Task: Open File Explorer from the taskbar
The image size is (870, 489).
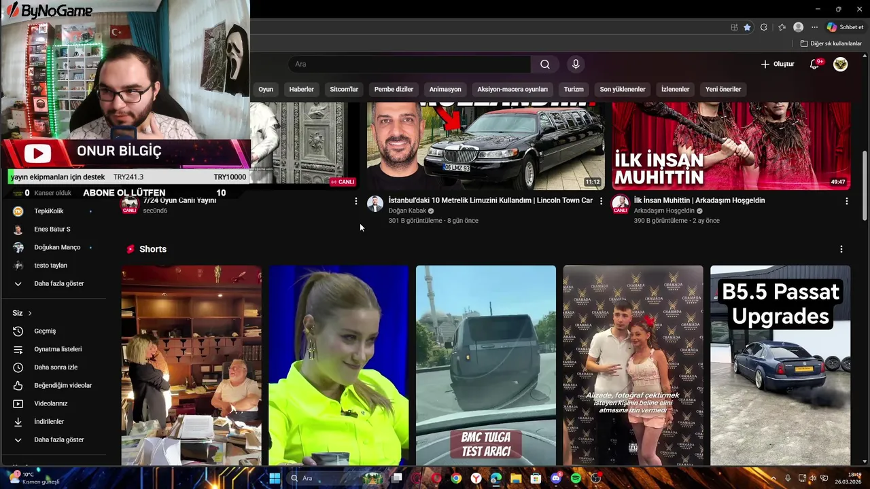Action: tap(516, 478)
